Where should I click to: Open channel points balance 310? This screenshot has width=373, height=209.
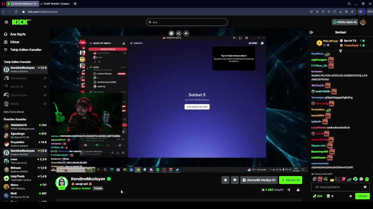pos(317,196)
